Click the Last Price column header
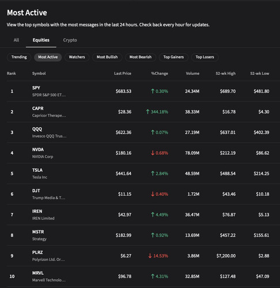This screenshot has width=280, height=288. pyautogui.click(x=123, y=74)
